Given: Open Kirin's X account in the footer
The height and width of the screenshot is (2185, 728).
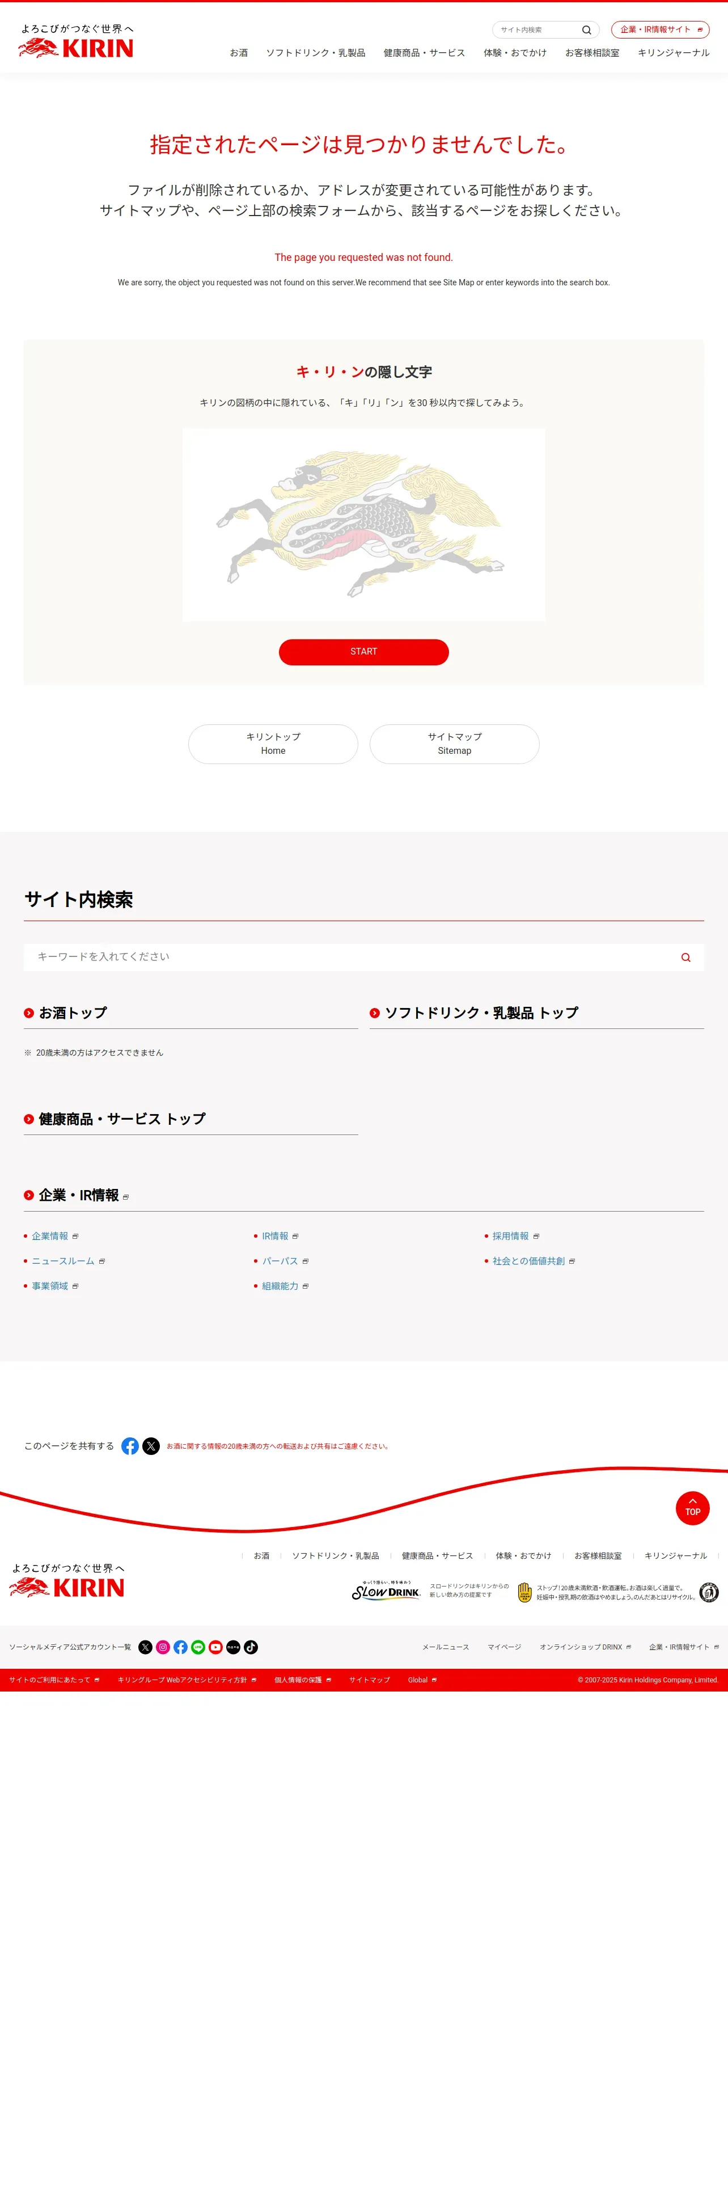Looking at the screenshot, I should pos(146,1647).
